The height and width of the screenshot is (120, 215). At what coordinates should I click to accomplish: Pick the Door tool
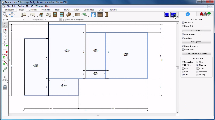click(55, 14)
